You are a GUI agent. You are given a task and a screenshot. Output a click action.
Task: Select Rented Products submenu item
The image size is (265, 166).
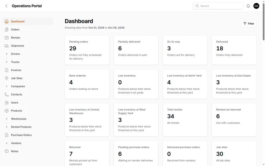pyautogui.click(x=21, y=127)
